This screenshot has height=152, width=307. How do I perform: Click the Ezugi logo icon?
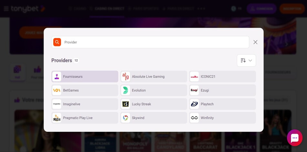[194, 90]
